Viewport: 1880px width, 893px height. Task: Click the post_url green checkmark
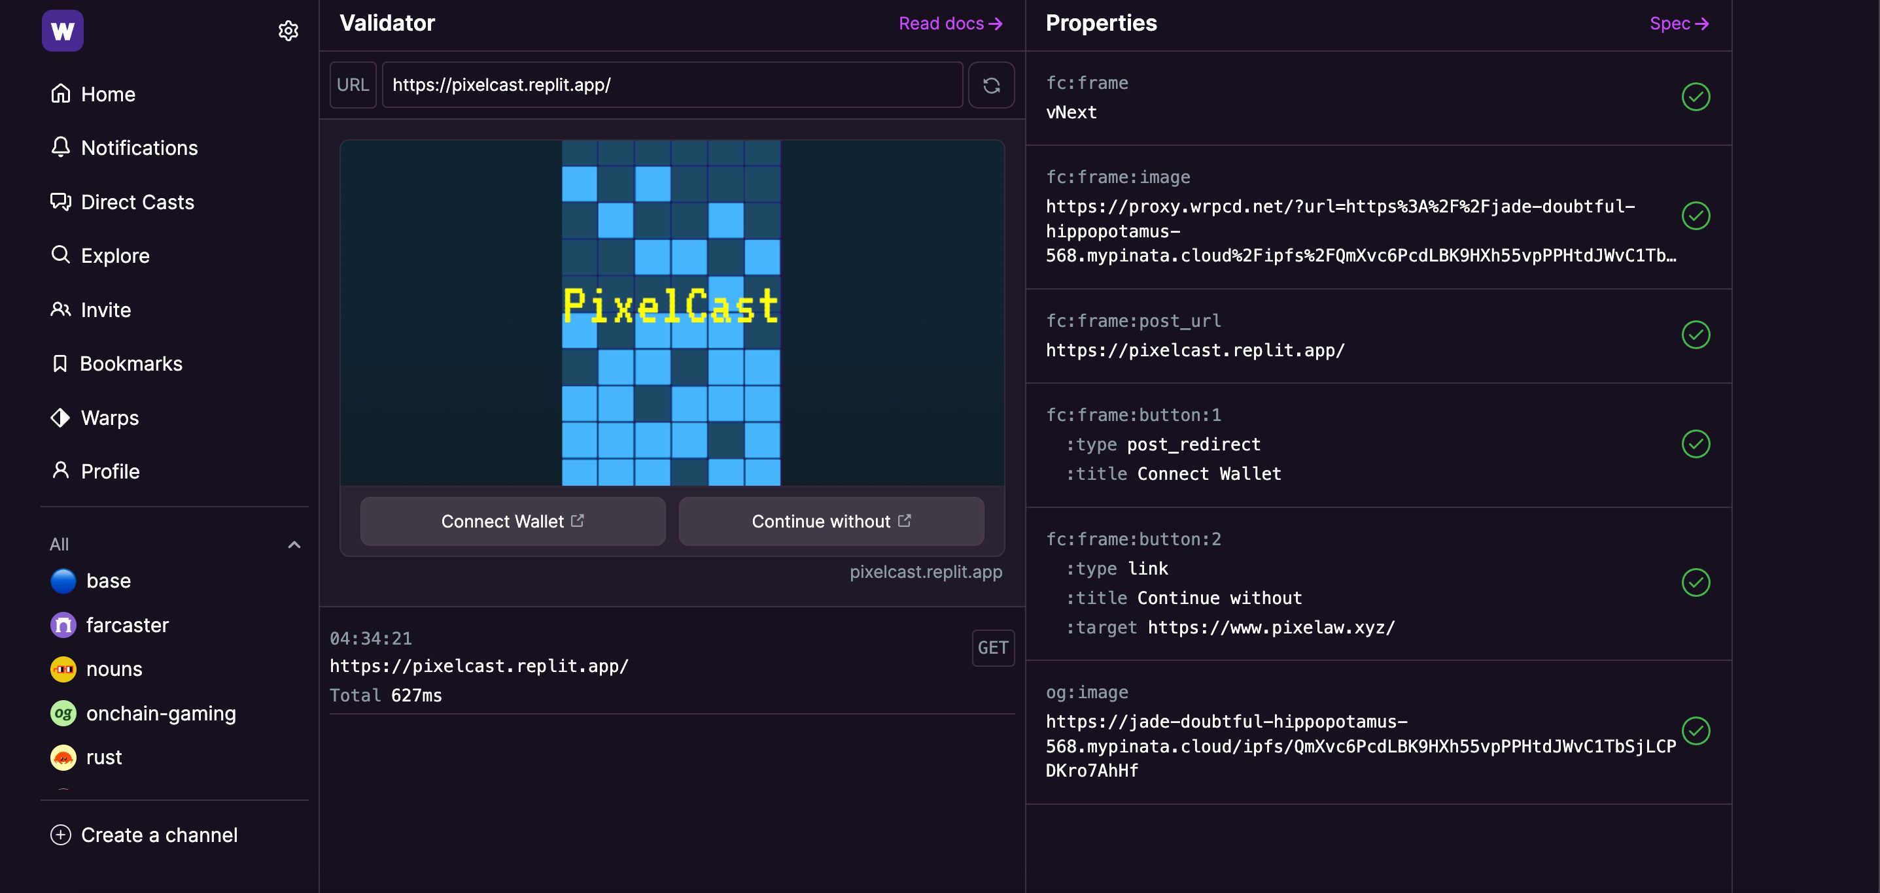tap(1696, 335)
